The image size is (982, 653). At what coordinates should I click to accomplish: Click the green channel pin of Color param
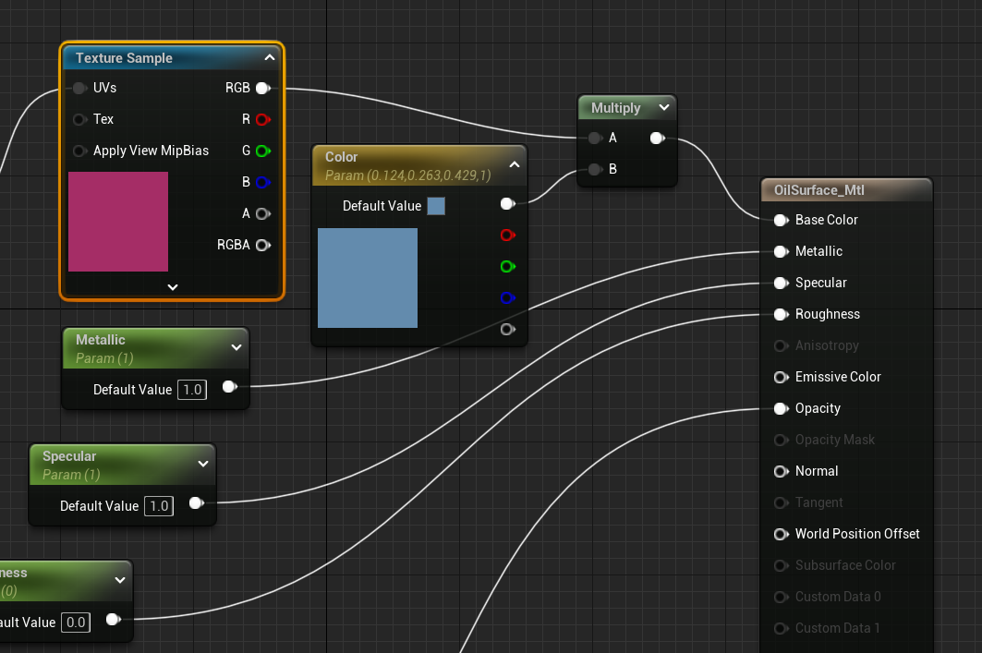pyautogui.click(x=508, y=267)
